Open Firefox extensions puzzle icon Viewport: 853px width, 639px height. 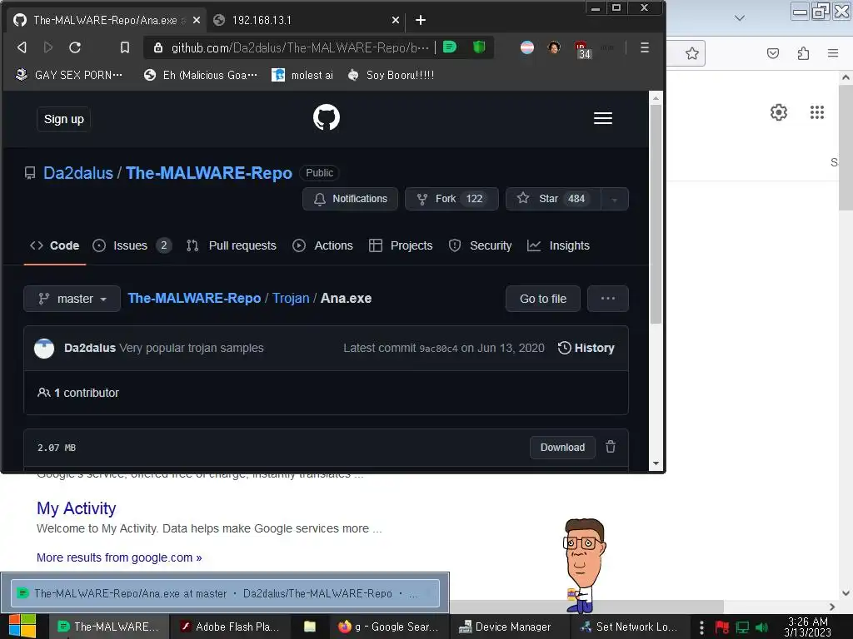(x=803, y=53)
